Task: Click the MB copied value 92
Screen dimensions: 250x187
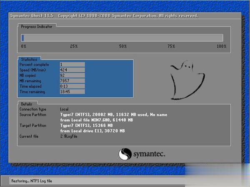Action: 72,75
